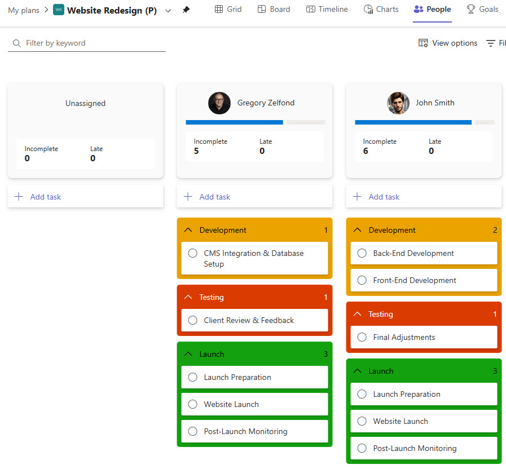Mark Back-End Development task complete

pyautogui.click(x=362, y=254)
